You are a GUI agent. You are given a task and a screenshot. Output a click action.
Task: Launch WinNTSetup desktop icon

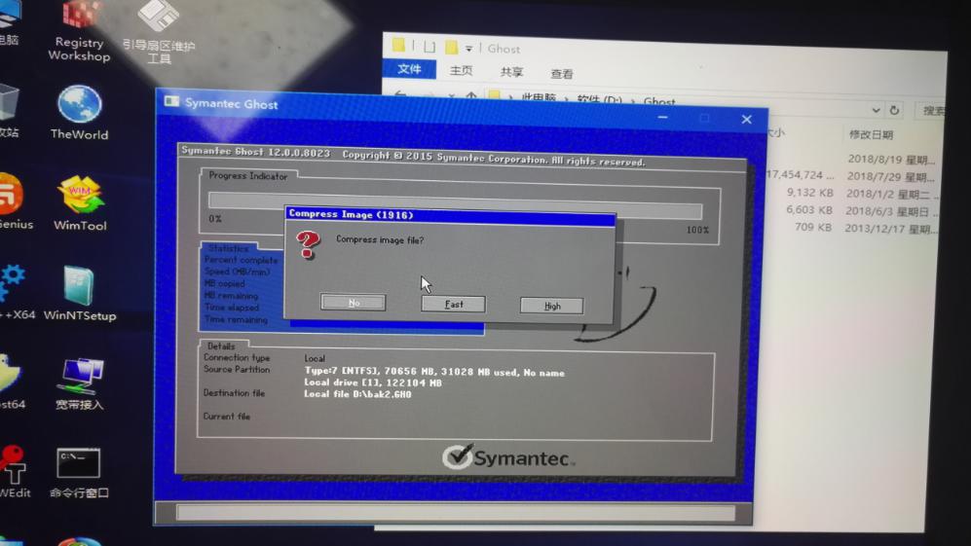point(79,294)
